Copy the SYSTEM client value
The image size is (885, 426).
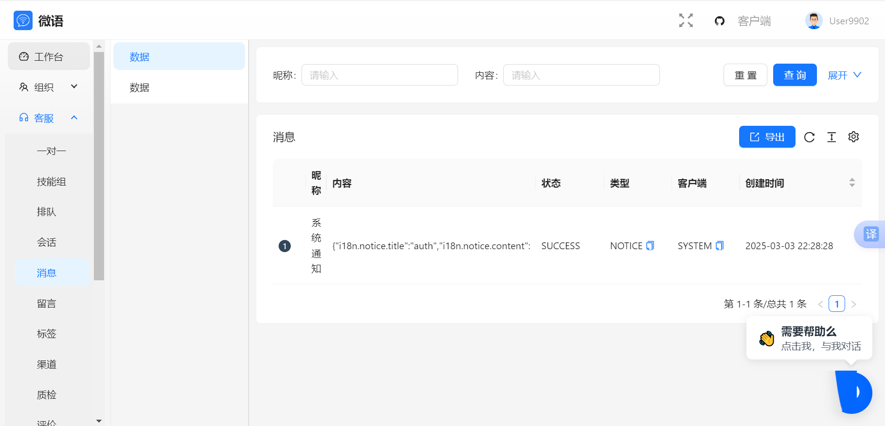(720, 246)
